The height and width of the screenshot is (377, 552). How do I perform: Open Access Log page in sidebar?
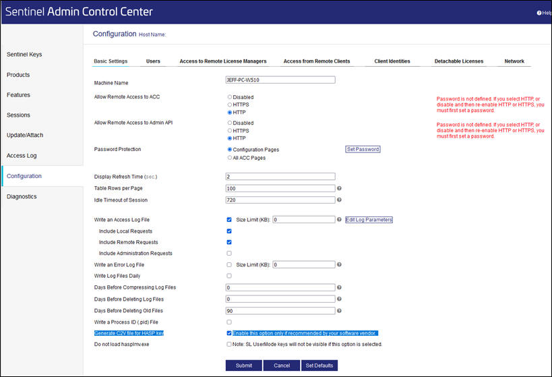pos(22,155)
